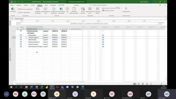This screenshot has width=176, height=99.
Task: Click task mode icon for Землеотвод row
Action: [21, 40]
